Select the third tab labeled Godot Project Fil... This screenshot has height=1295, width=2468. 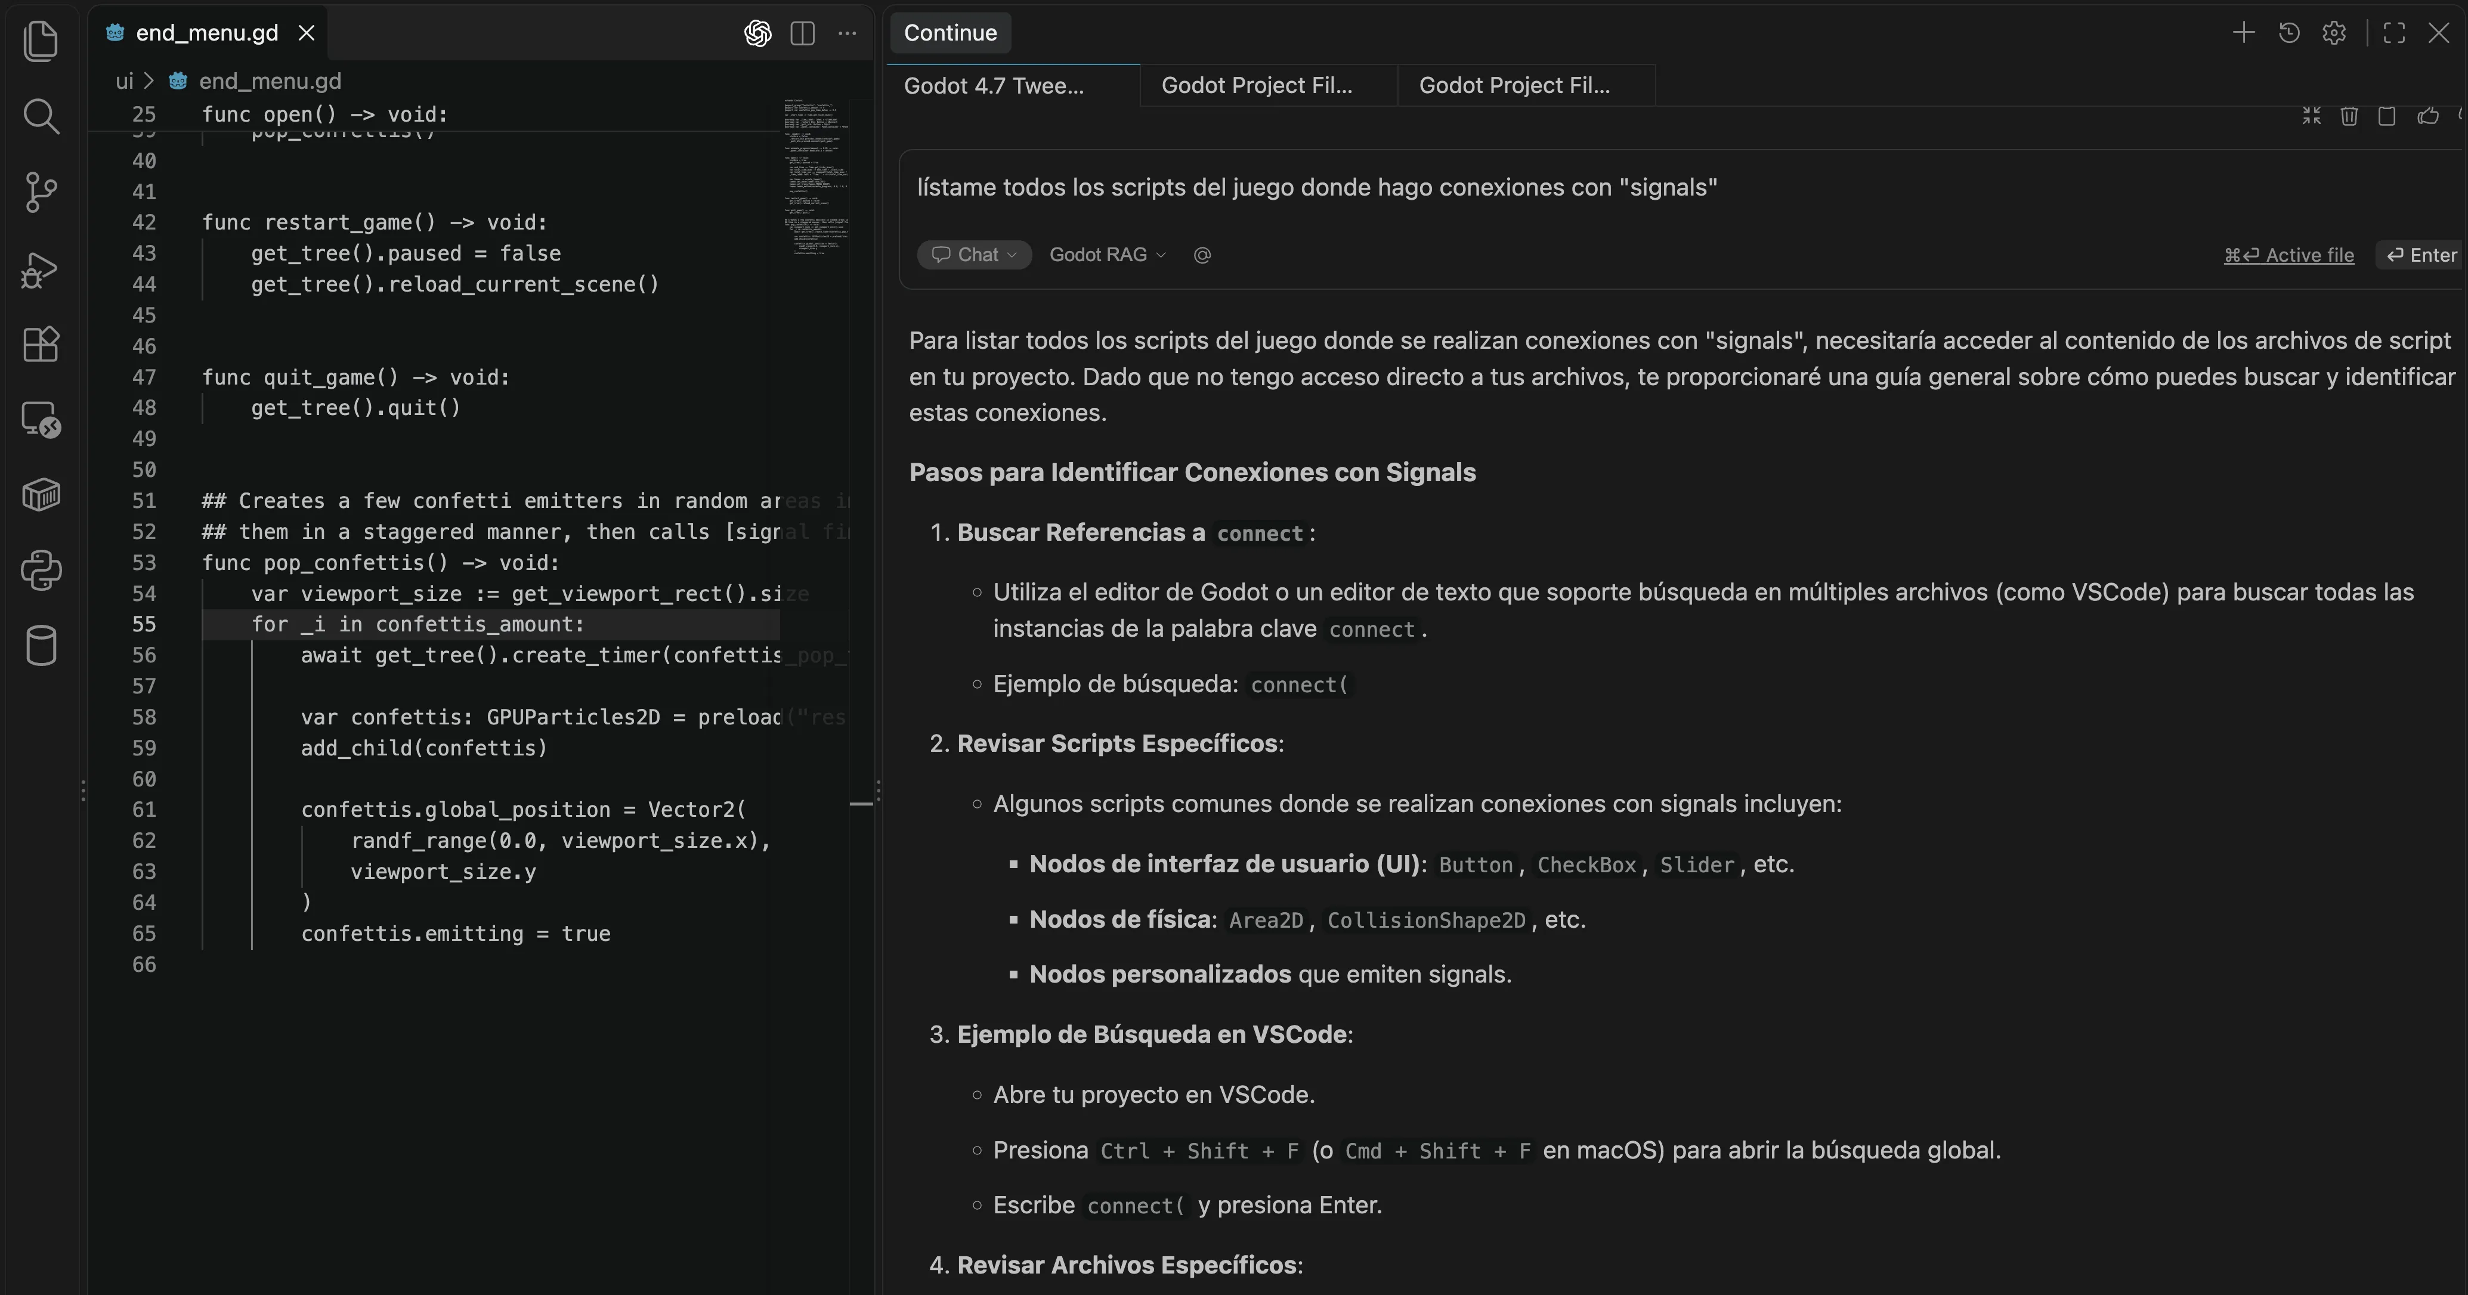[x=1526, y=85]
